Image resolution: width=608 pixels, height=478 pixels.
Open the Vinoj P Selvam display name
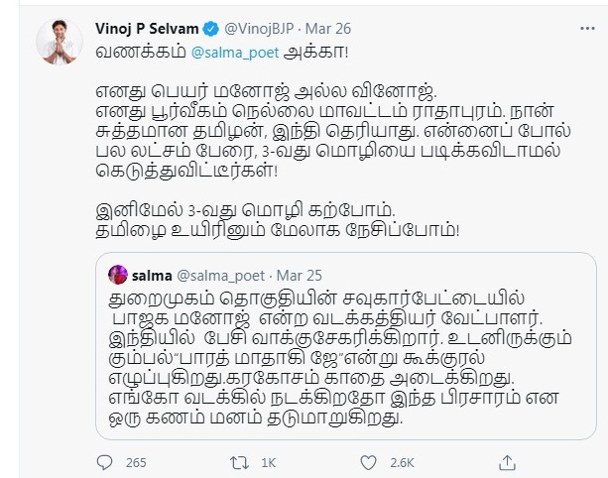click(x=147, y=29)
